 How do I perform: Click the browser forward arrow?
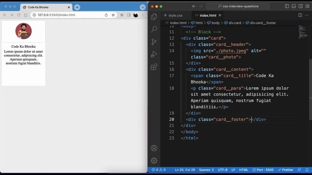(12, 15)
